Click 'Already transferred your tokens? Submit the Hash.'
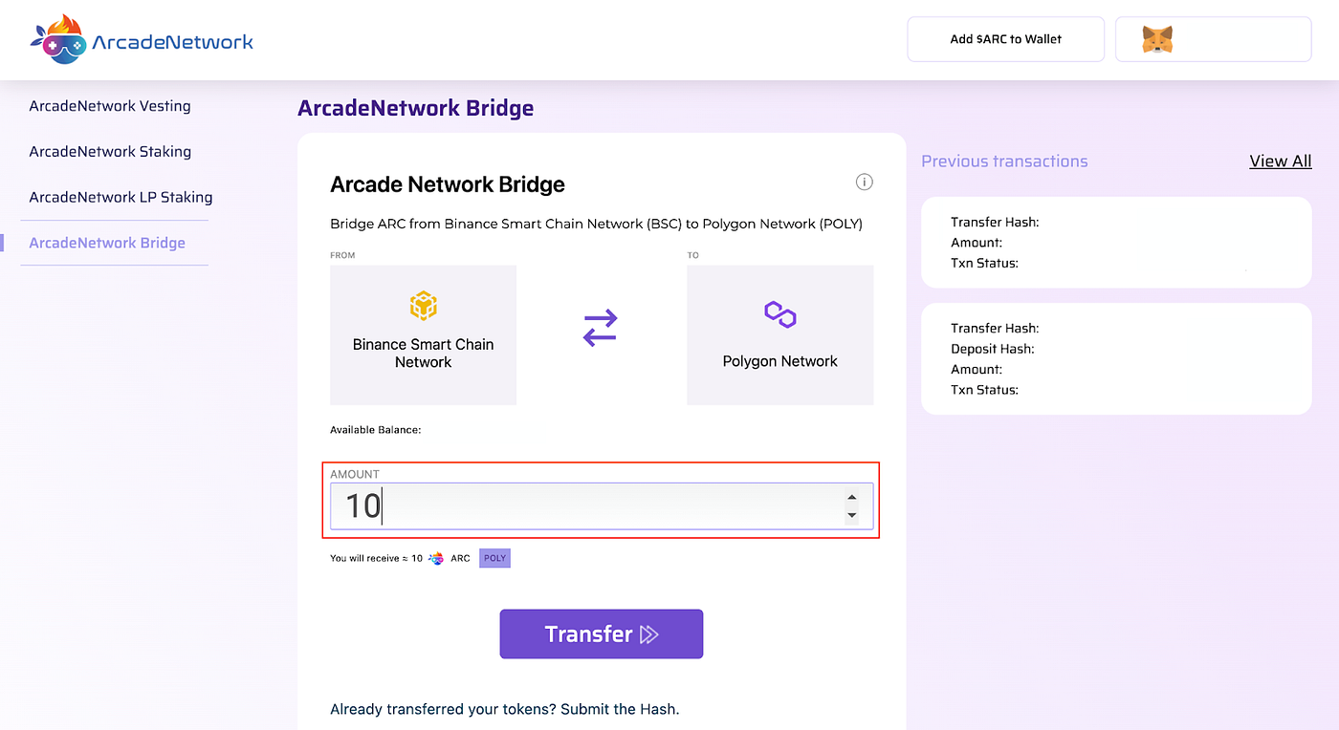1339x730 pixels. pyautogui.click(x=505, y=709)
